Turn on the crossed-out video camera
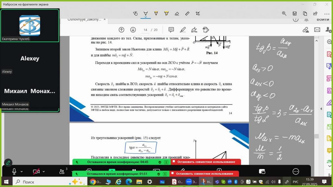Screen dimensions: 333x187 click(36, 171)
